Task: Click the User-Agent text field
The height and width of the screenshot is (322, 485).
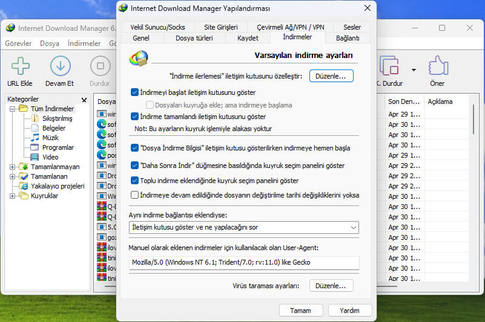Action: coord(244,262)
